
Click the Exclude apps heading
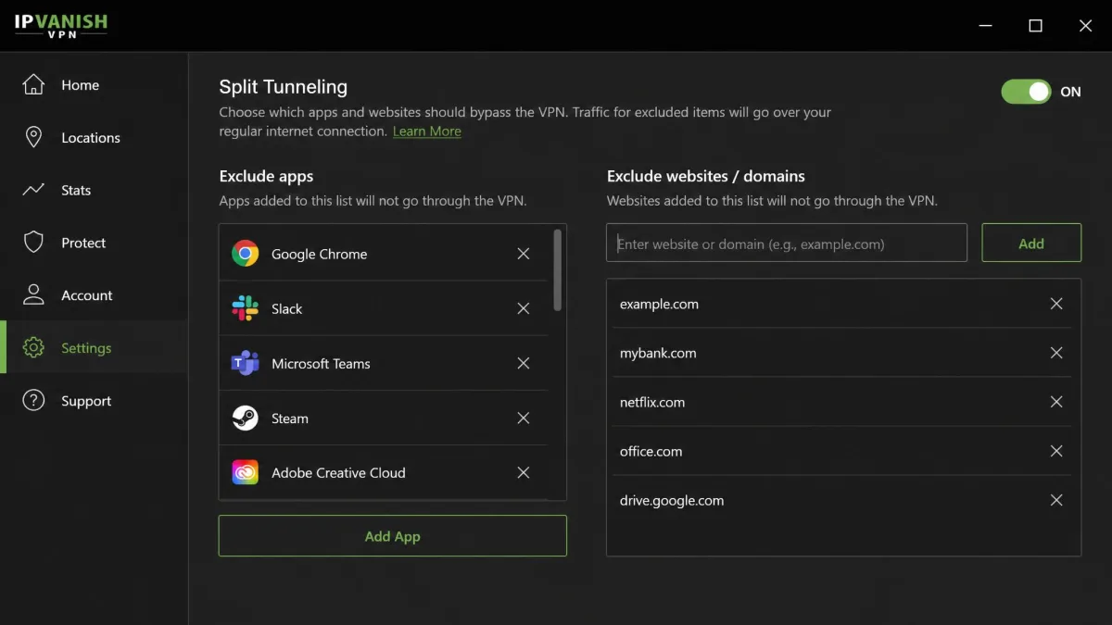(266, 176)
